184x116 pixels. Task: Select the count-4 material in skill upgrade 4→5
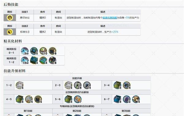(29, 99)
